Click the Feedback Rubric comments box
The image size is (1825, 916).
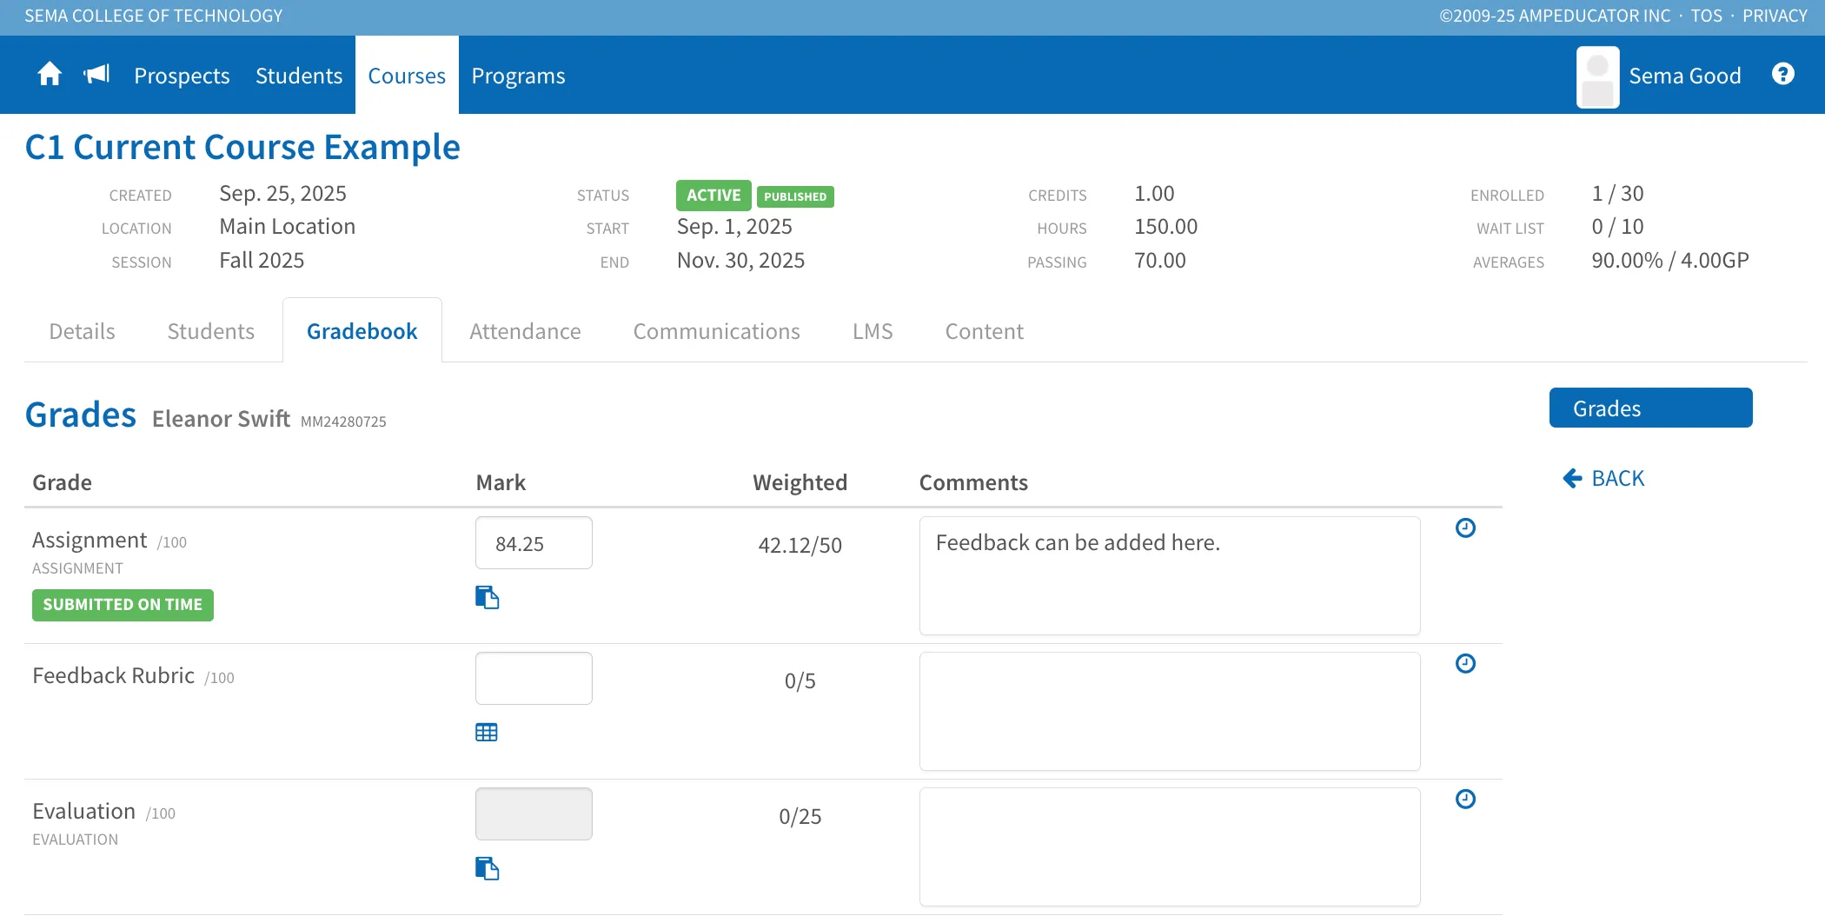click(1170, 712)
